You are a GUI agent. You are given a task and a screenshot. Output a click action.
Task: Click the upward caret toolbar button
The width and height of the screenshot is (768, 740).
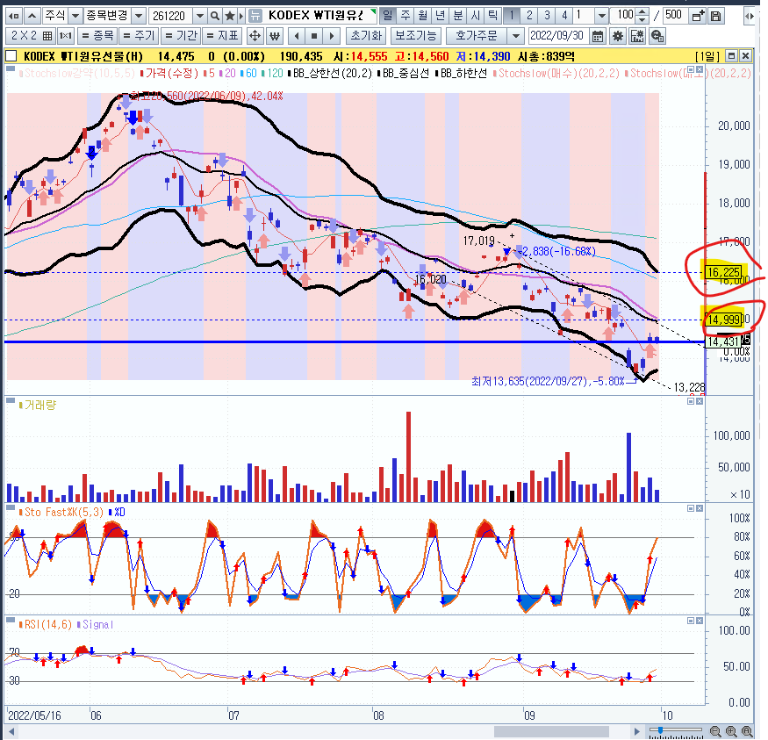click(x=32, y=16)
